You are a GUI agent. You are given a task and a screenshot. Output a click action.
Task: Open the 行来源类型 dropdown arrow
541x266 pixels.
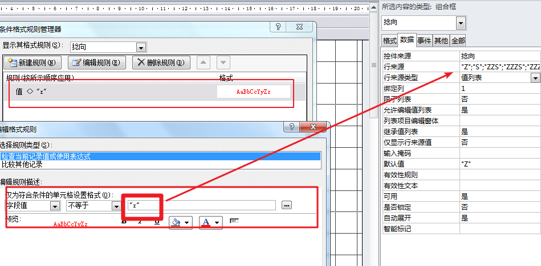pos(535,78)
